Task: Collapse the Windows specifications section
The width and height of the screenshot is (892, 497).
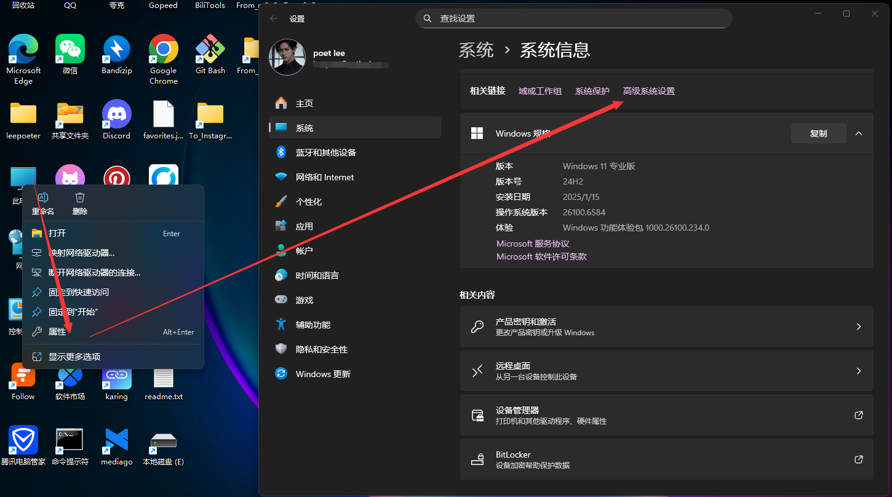Action: (859, 133)
